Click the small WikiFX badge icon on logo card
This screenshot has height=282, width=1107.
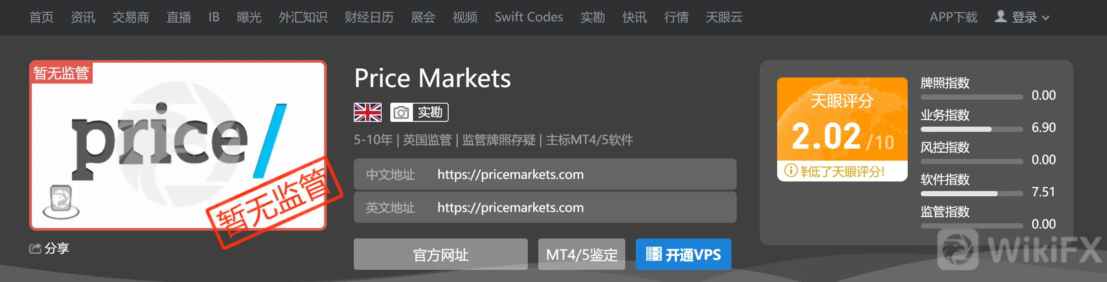pos(61,201)
